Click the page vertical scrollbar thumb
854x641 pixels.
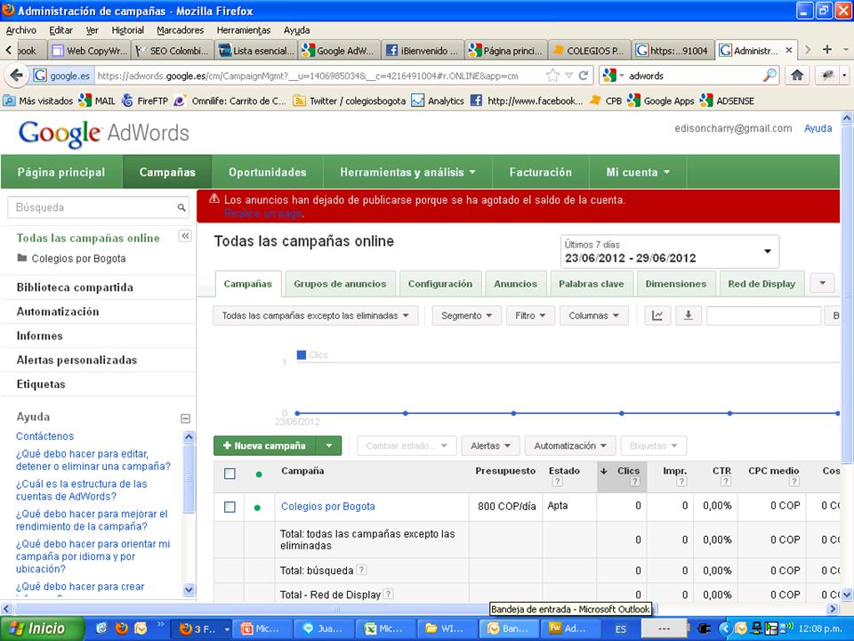(x=847, y=295)
